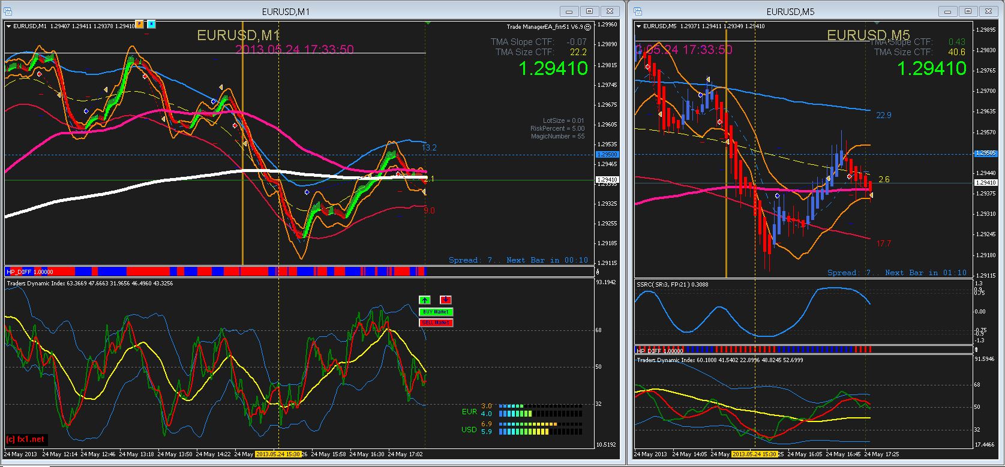This screenshot has height=467, width=1005.
Task: Open the EURUSD,M5 chart dropdown triangle
Action: 638,26
